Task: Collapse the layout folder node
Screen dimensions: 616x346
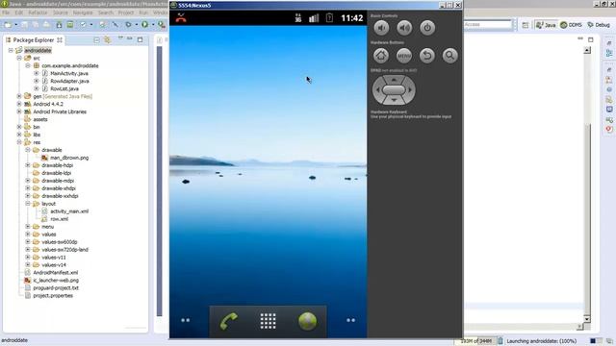Action: pyautogui.click(x=28, y=204)
